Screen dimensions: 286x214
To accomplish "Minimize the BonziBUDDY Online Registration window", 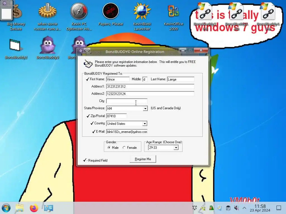I will 183,50.
